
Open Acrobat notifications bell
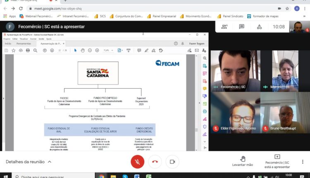183,43
